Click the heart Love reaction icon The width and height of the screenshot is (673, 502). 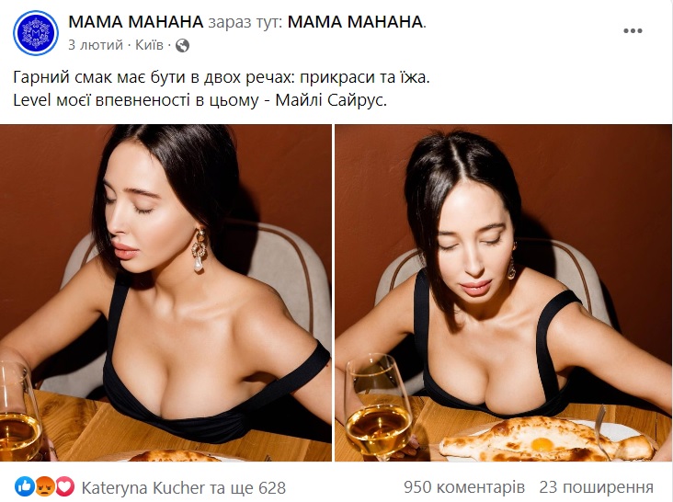click(x=64, y=486)
